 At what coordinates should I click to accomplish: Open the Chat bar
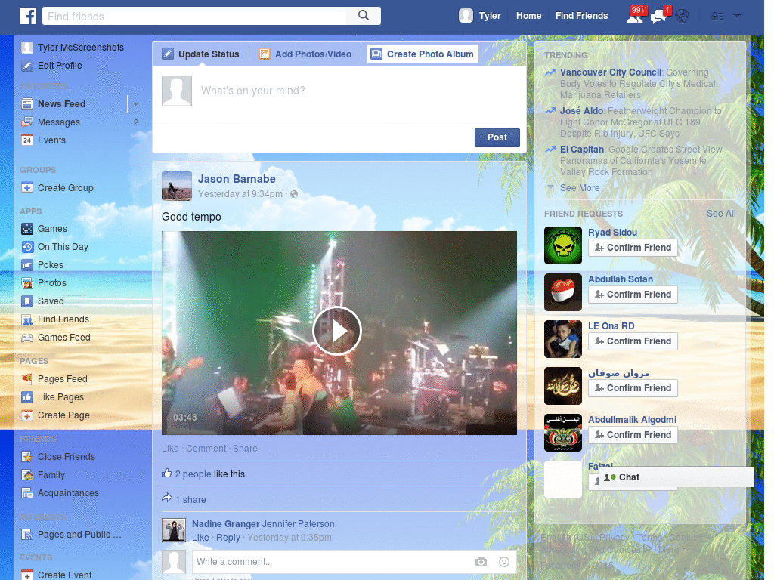[676, 477]
